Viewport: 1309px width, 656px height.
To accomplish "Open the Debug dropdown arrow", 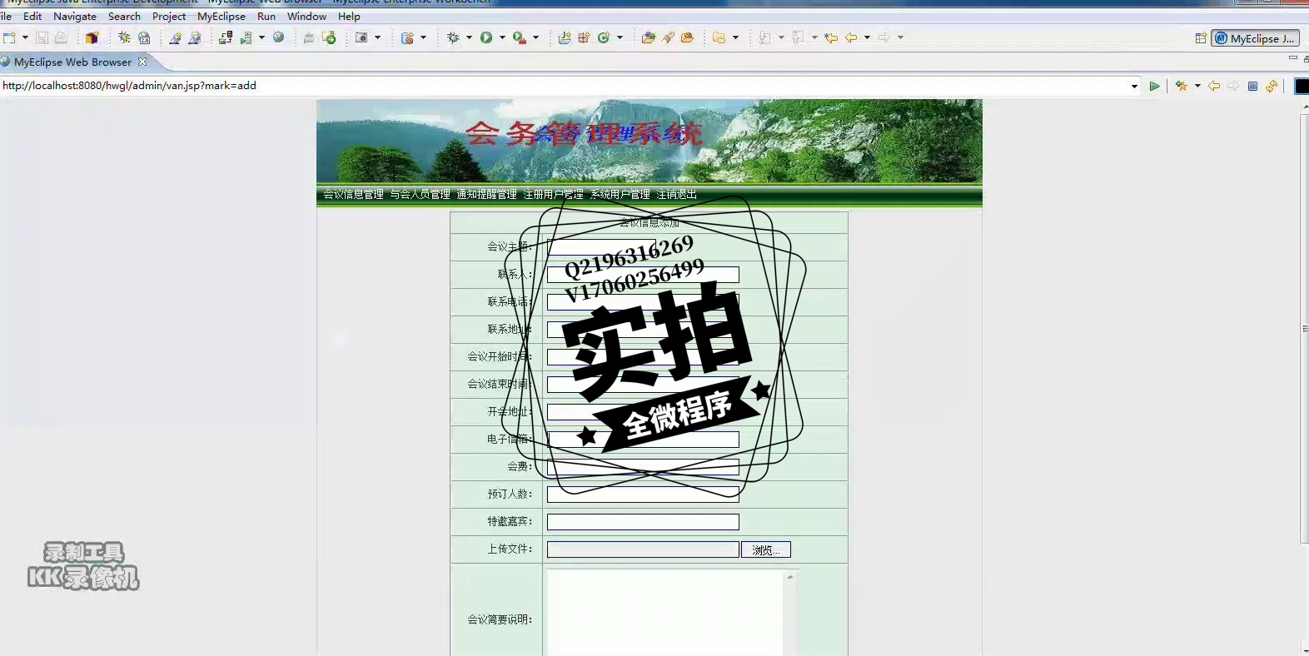I will [x=469, y=37].
